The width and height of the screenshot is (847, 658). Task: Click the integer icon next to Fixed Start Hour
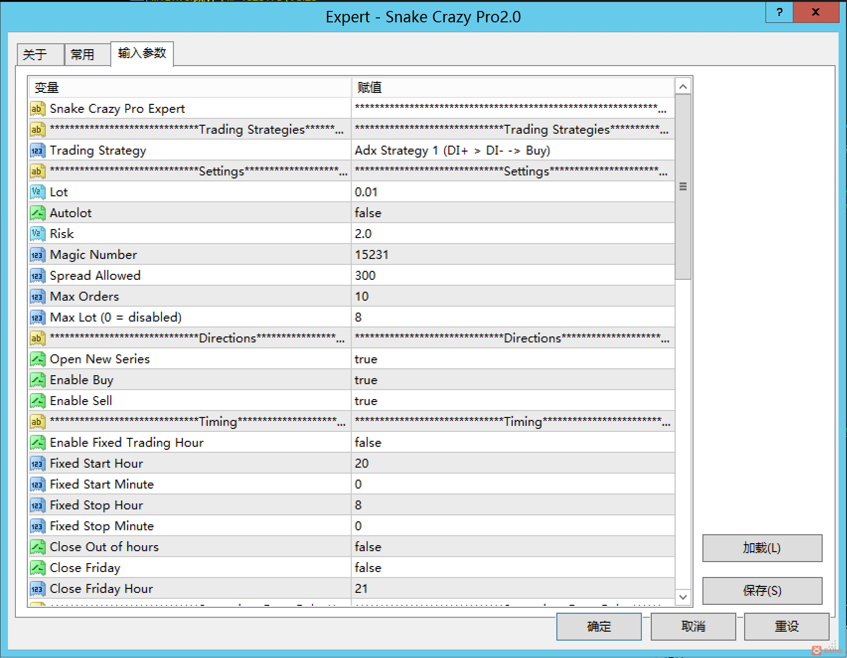coord(38,464)
